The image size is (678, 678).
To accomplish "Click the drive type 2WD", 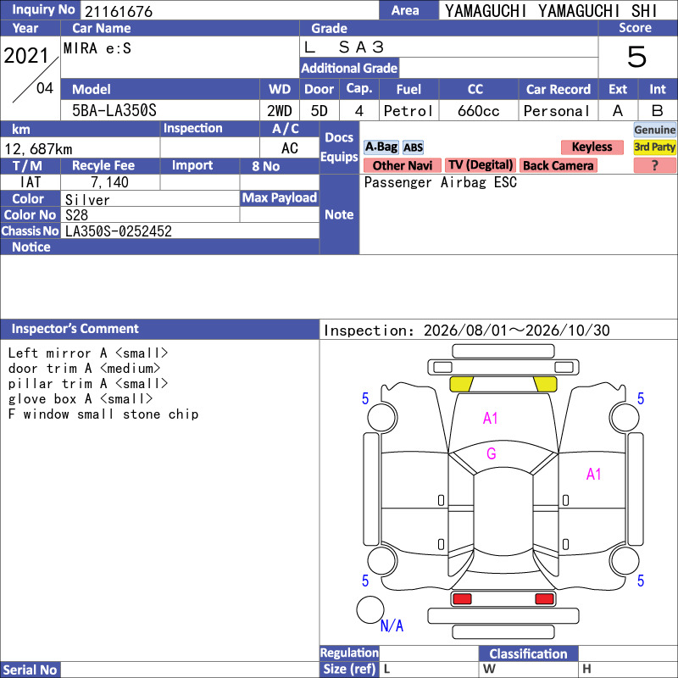I will pyautogui.click(x=280, y=111).
